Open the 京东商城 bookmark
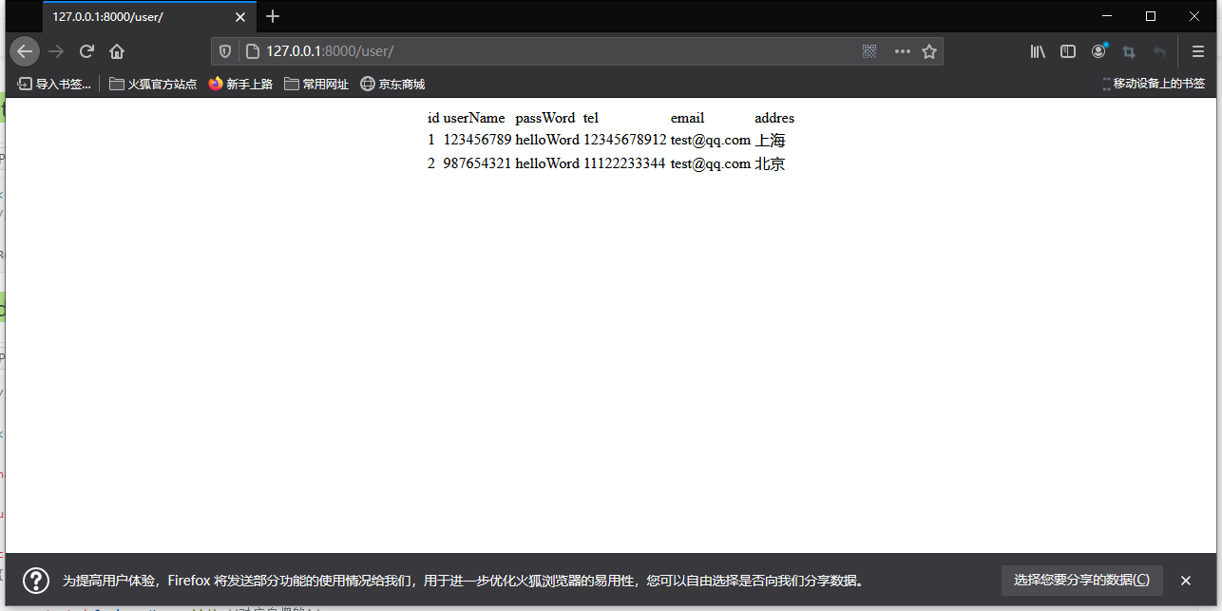This screenshot has height=611, width=1222. pyautogui.click(x=392, y=84)
